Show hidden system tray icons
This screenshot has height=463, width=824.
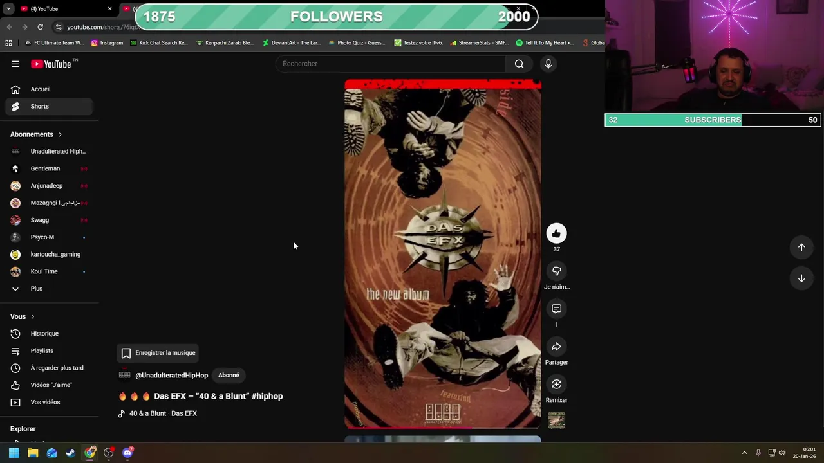point(745,453)
